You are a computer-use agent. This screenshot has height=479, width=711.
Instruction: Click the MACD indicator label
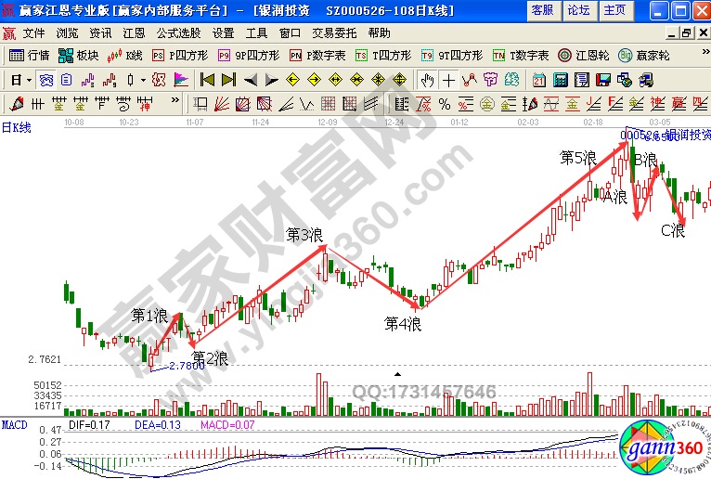[x=13, y=424]
